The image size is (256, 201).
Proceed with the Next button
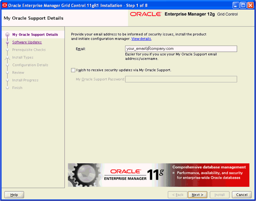tap(197, 195)
